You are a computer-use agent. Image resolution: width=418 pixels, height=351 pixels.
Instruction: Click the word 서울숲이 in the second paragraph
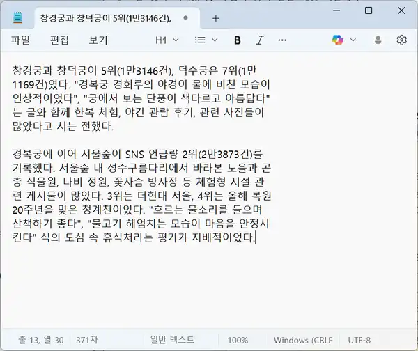tap(101, 154)
